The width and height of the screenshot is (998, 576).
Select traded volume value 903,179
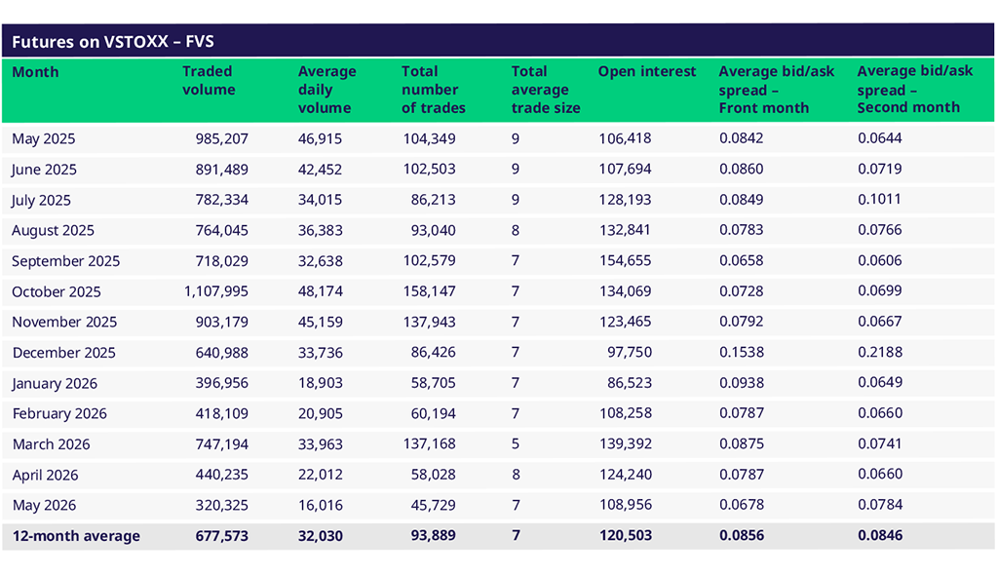click(221, 322)
